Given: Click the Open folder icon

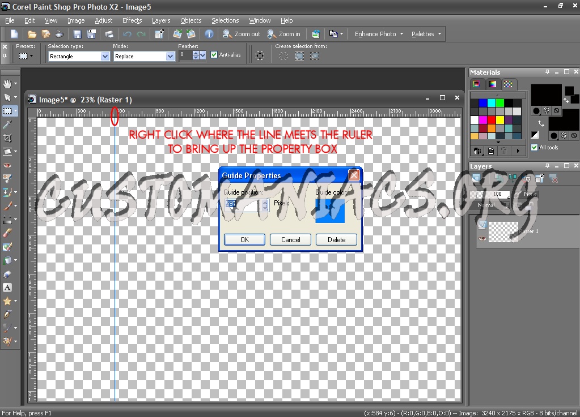Looking at the screenshot, I should click(x=32, y=34).
